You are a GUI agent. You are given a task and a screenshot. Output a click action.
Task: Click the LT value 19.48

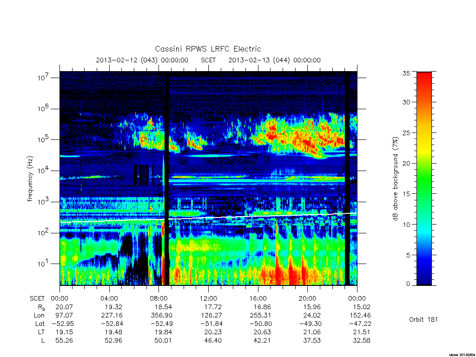113,332
